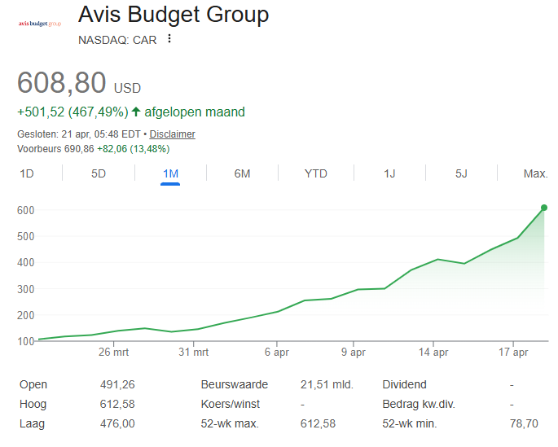The height and width of the screenshot is (447, 558).
Task: Select the 5D time range tab
Action: [x=99, y=173]
